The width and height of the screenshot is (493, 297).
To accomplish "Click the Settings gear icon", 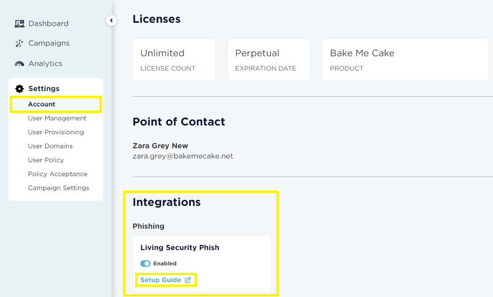I will pyautogui.click(x=20, y=89).
